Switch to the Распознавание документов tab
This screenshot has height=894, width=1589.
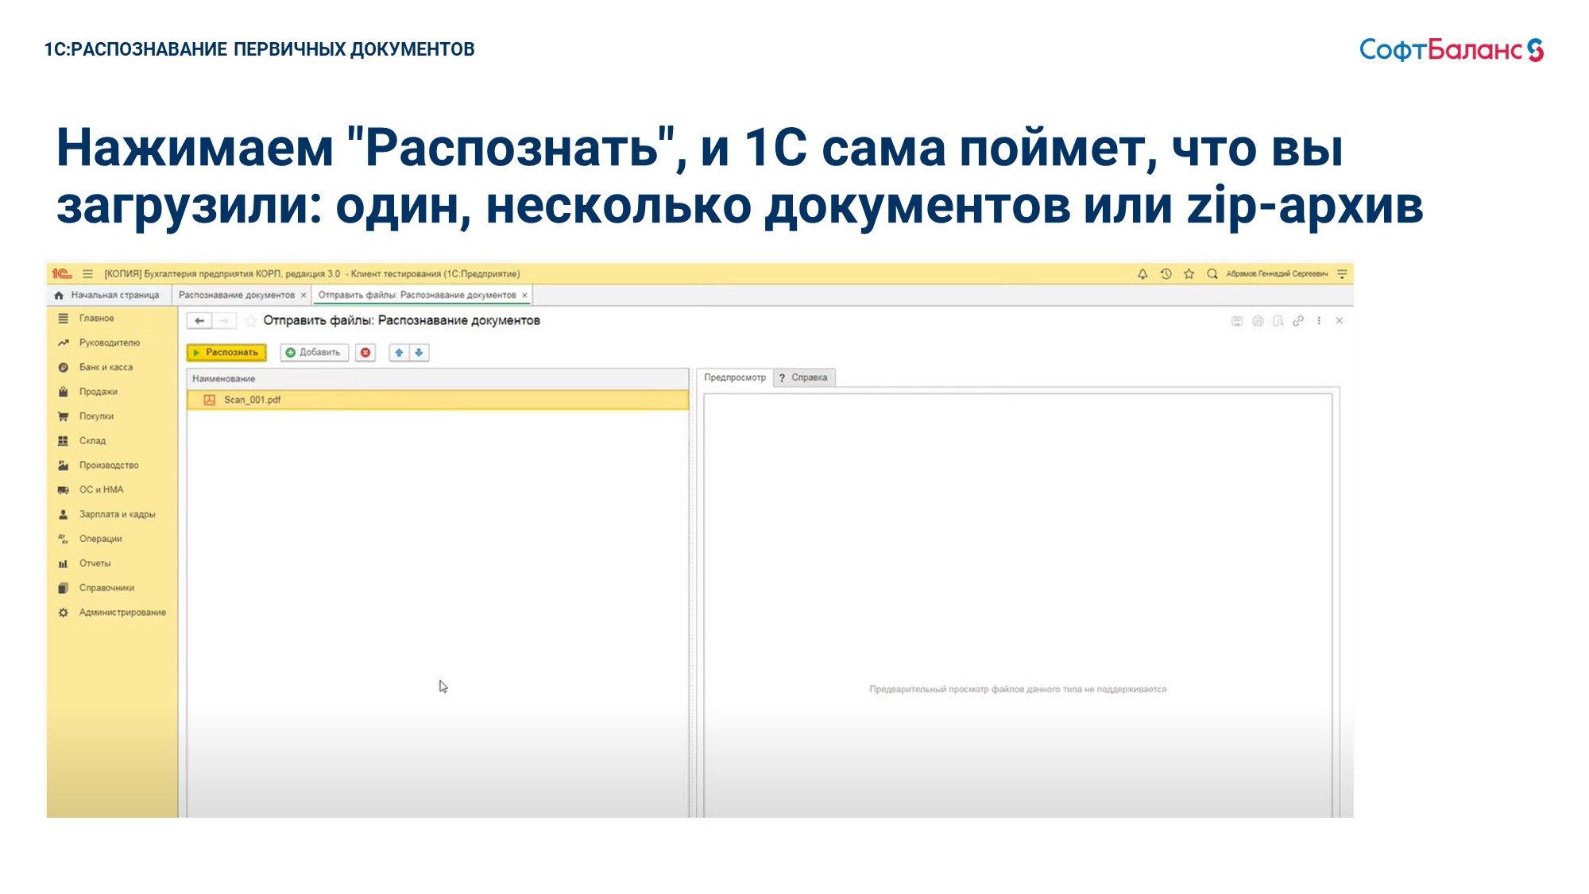236,295
